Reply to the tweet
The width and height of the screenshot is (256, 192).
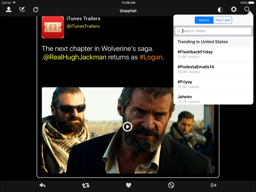[42, 185]
